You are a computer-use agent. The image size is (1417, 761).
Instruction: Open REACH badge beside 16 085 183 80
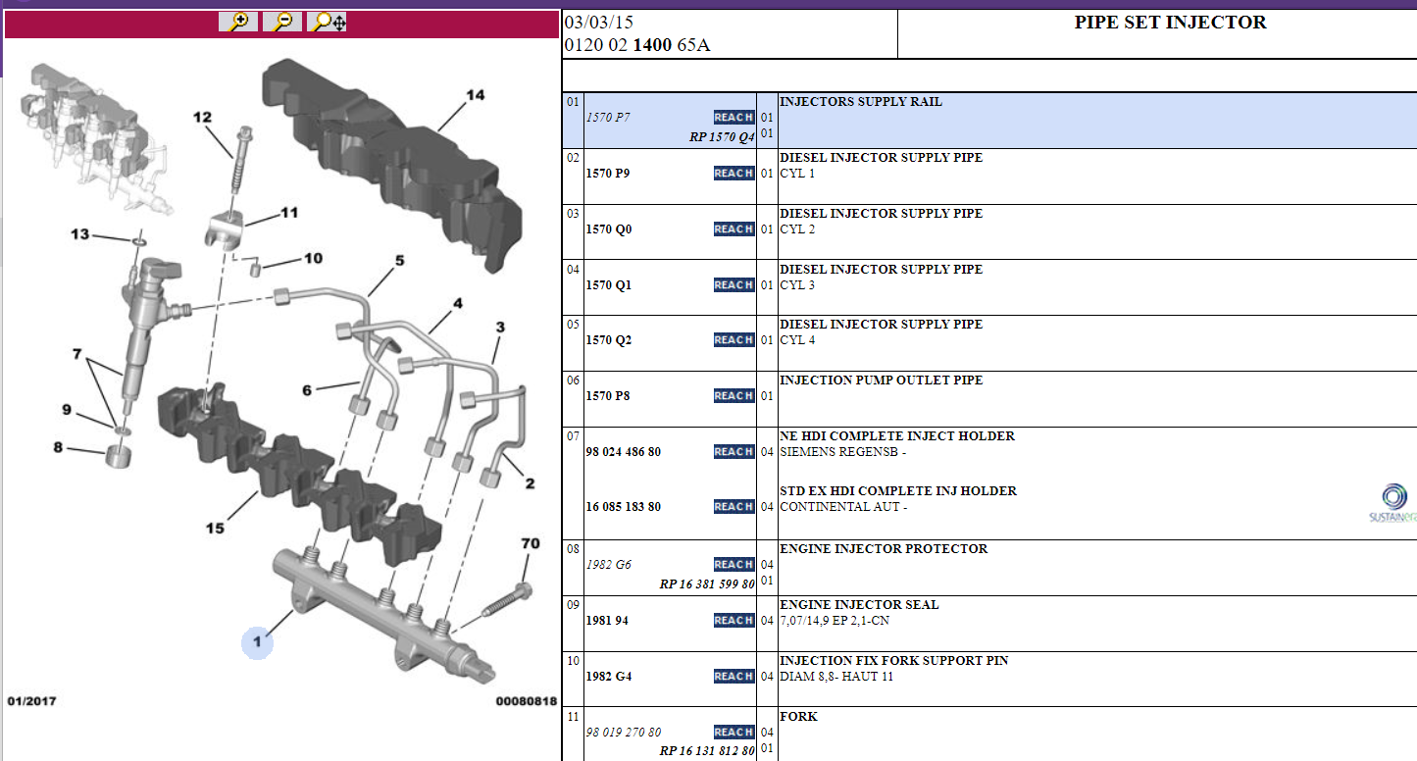pos(734,507)
